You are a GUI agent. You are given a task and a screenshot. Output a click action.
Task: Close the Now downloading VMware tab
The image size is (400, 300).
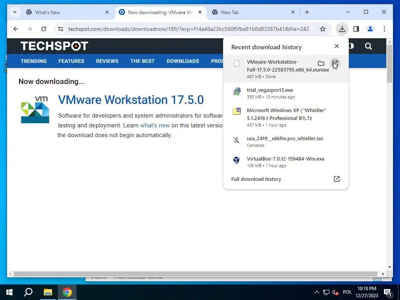pyautogui.click(x=200, y=12)
